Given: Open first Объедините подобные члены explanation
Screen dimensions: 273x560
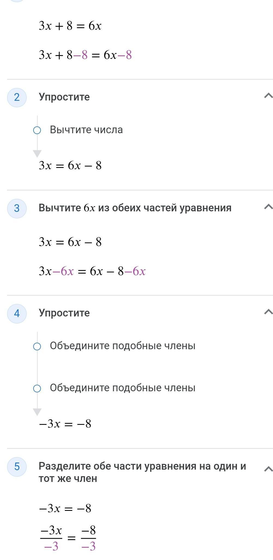Looking at the screenshot, I should tap(123, 346).
